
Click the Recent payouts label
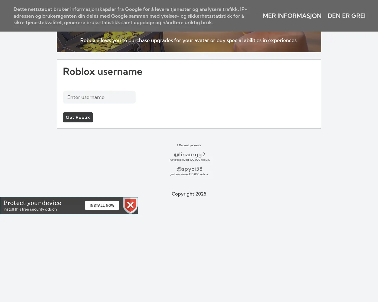click(189, 145)
